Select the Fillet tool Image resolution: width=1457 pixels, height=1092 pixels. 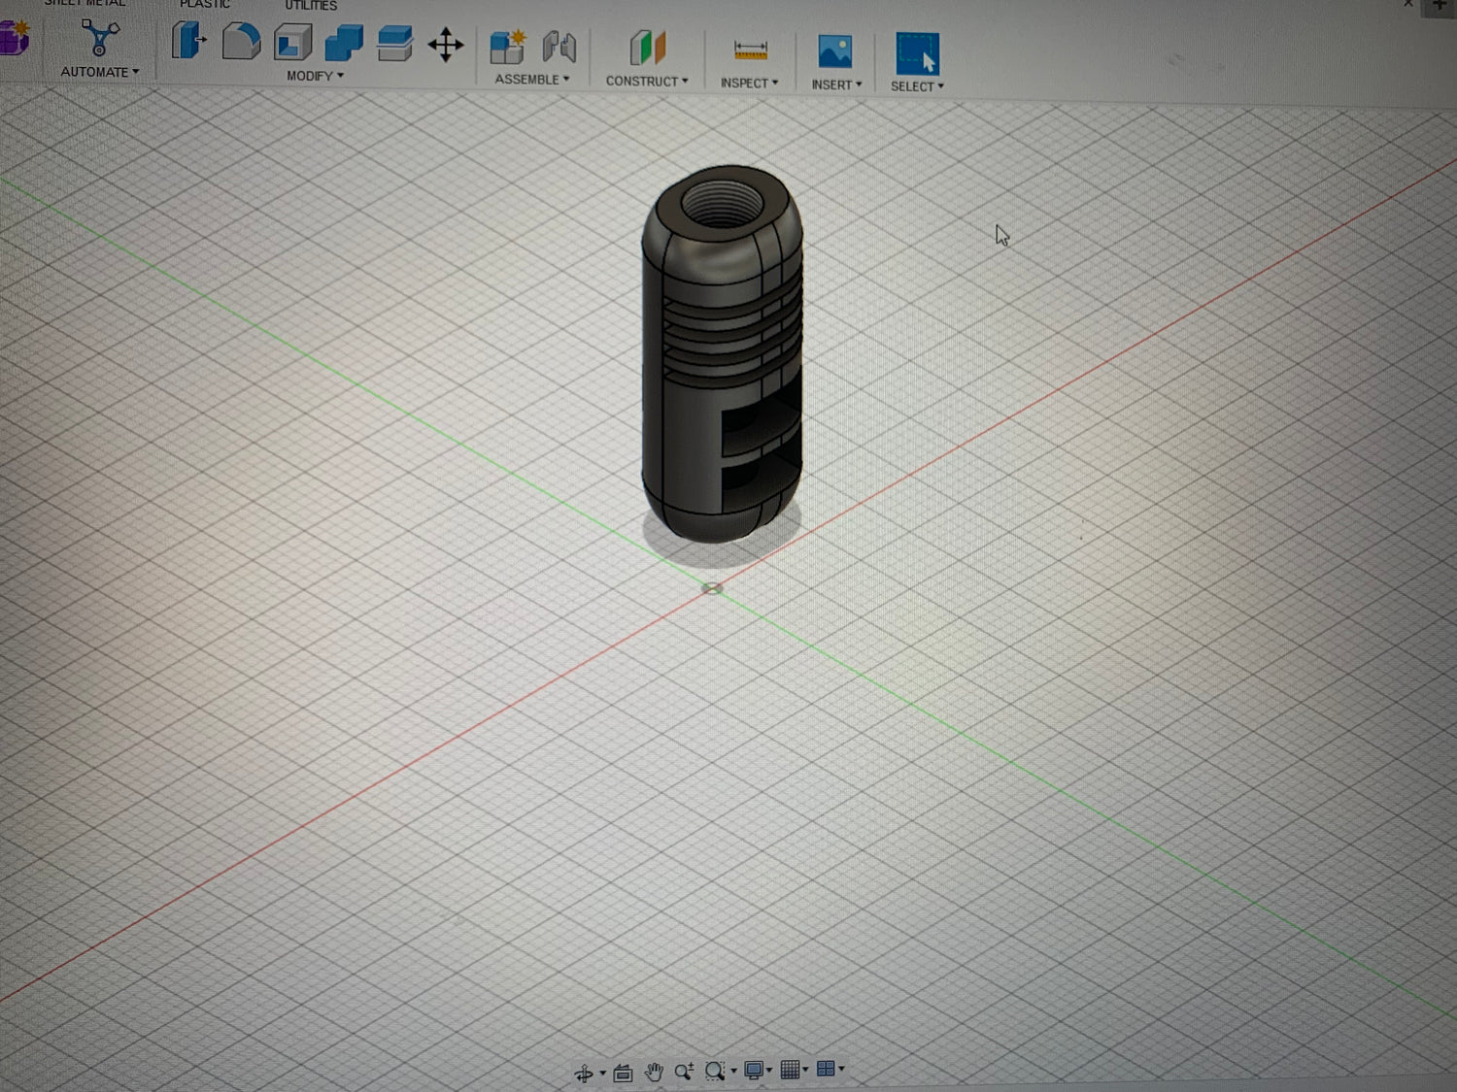pos(241,42)
